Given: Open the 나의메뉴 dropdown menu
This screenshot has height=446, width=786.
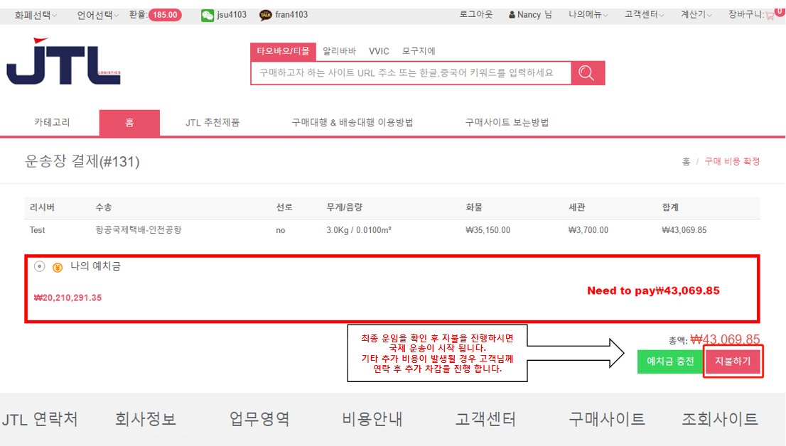Looking at the screenshot, I should (586, 15).
